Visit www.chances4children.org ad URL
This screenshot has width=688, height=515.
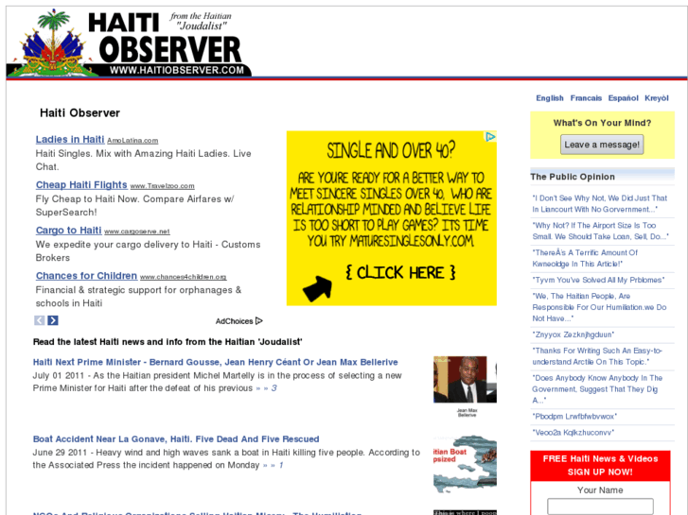[x=184, y=277]
